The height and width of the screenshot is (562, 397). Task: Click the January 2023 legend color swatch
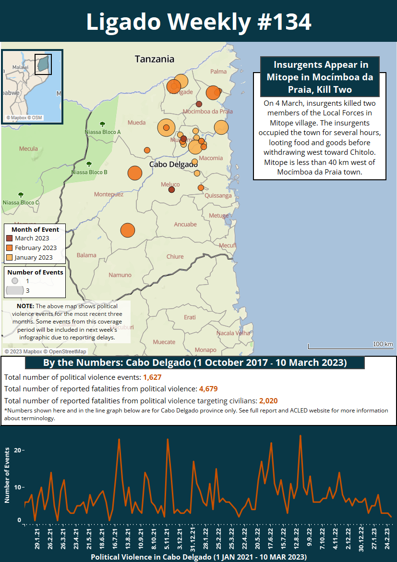pos(9,258)
